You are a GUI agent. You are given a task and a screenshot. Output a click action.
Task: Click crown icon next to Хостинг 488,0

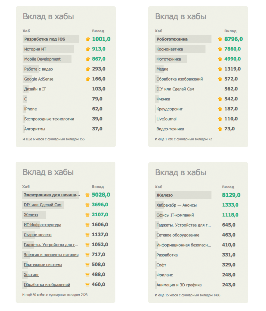click(87, 275)
